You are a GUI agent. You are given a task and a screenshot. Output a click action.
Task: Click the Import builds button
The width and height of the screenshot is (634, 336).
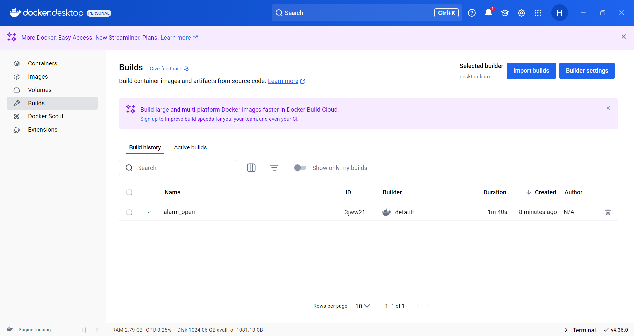coord(531,71)
